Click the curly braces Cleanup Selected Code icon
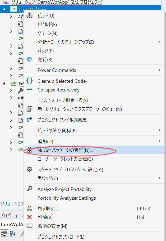The width and height of the screenshot is (166, 241). coord(29,81)
